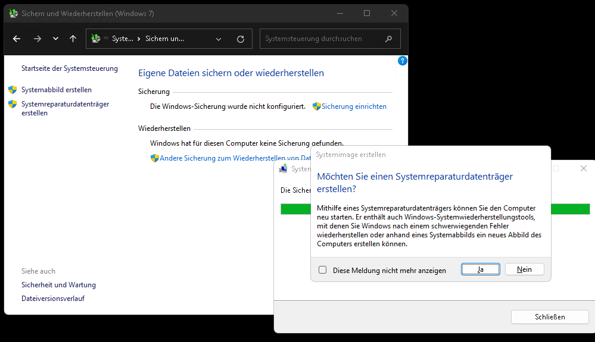Close the Systemabbild erstellen window with X

[584, 168]
